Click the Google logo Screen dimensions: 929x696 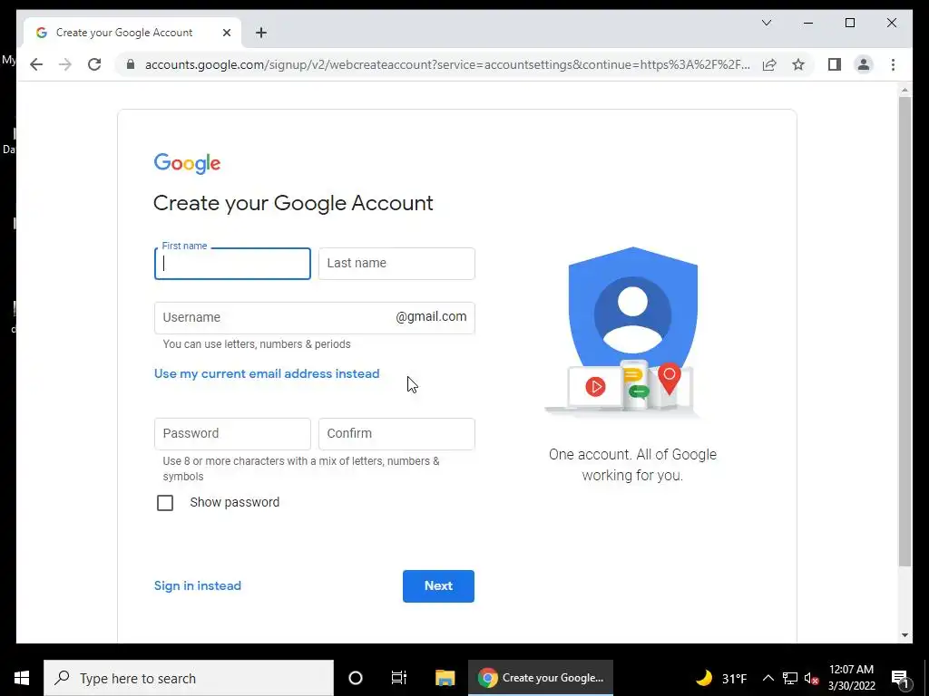pos(187,163)
